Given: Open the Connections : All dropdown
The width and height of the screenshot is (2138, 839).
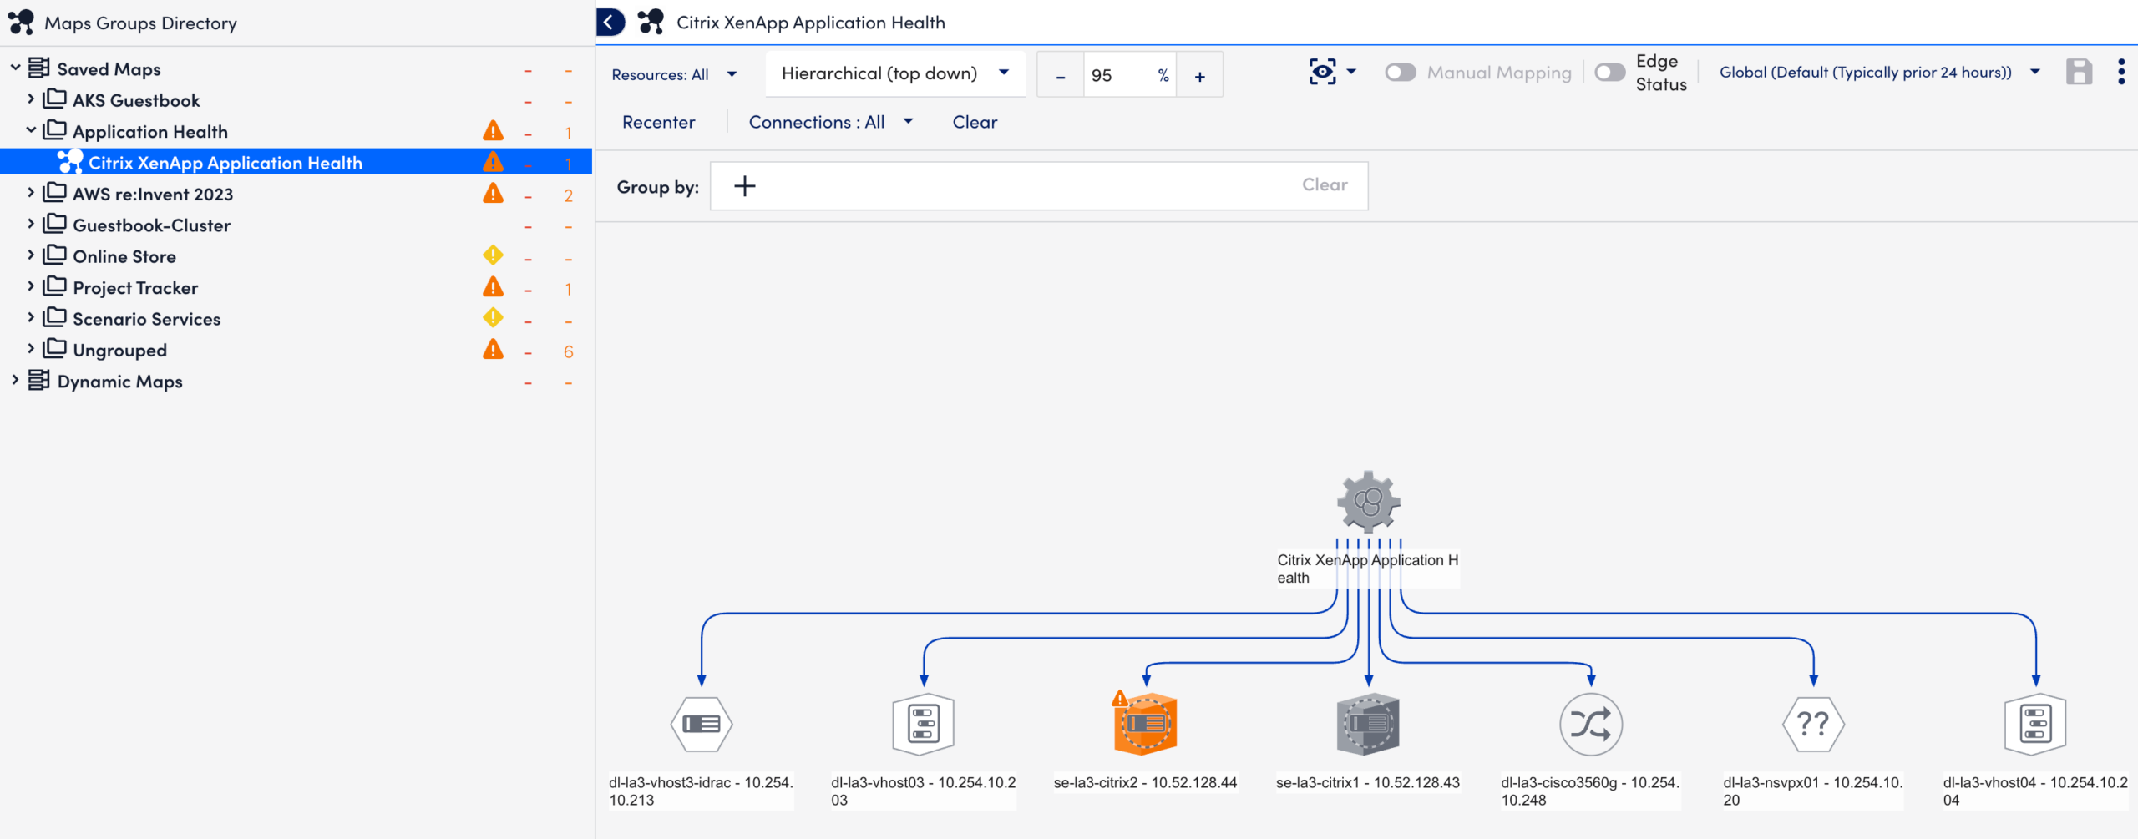Looking at the screenshot, I should click(x=831, y=122).
